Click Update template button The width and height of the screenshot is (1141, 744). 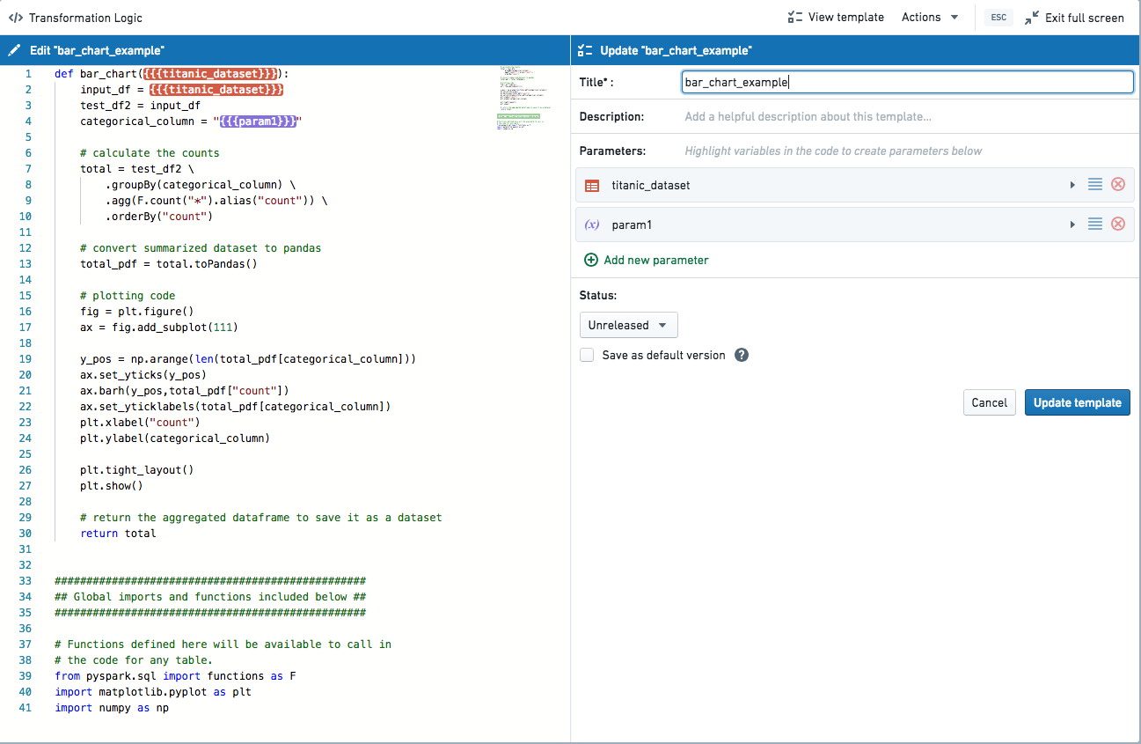(1078, 402)
